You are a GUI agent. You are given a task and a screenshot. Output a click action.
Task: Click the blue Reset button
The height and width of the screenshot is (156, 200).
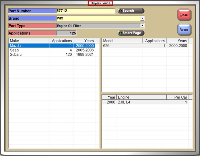pyautogui.click(x=184, y=30)
